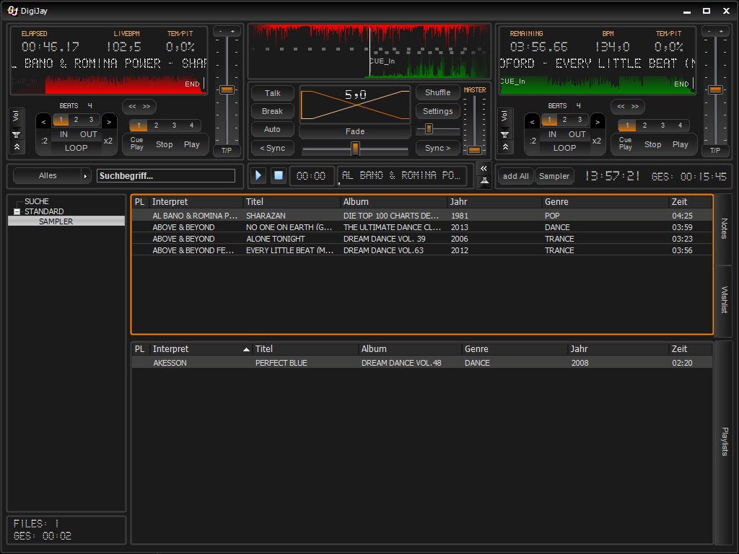Viewport: 739px width, 554px height.
Task: Open the Alles filter dropdown arrow
Action: coord(86,176)
